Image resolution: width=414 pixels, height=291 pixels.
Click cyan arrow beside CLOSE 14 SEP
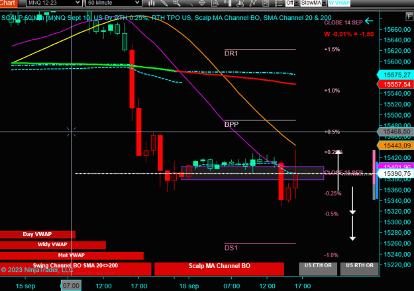369,21
